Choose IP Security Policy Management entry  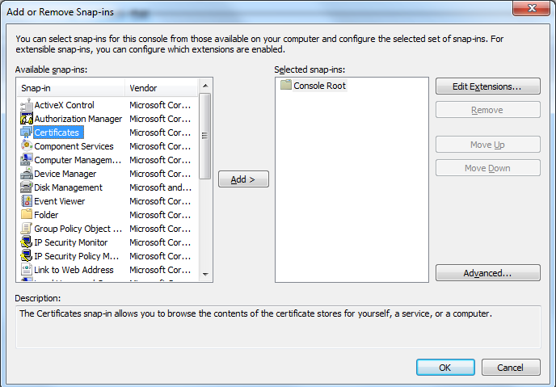(x=77, y=256)
